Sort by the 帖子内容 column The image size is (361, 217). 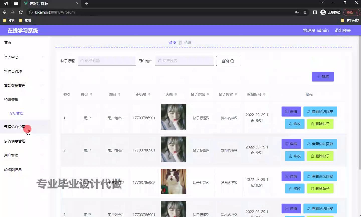(236, 94)
